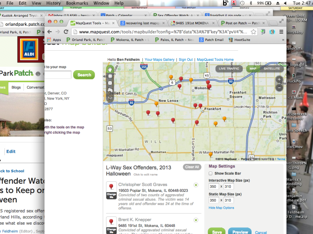Click the Sign Out link

[x=185, y=60]
